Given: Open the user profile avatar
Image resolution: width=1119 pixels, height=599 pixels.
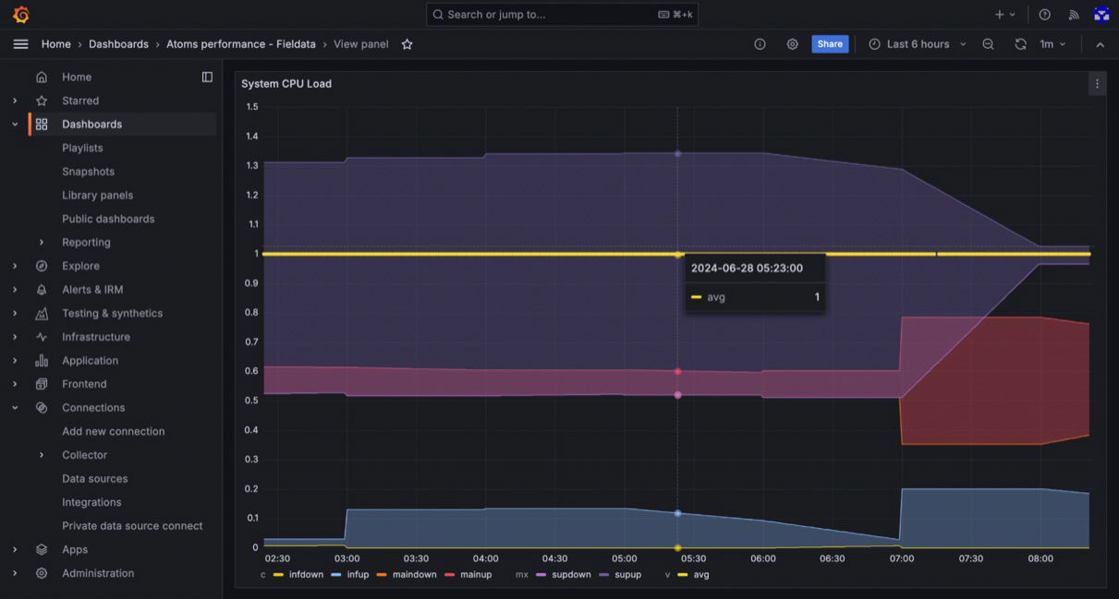Looking at the screenshot, I should pos(1101,15).
